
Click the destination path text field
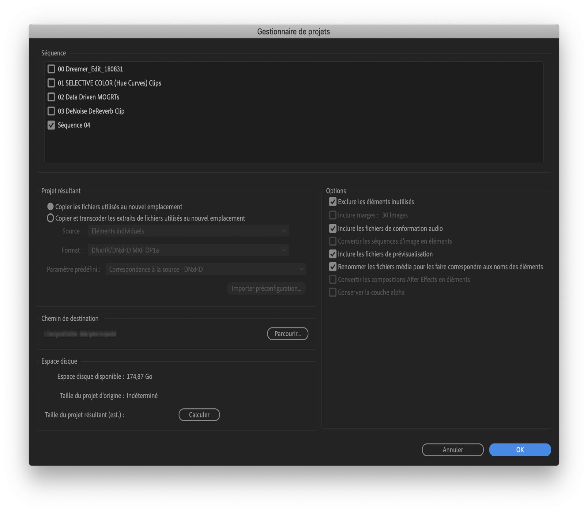pos(80,334)
